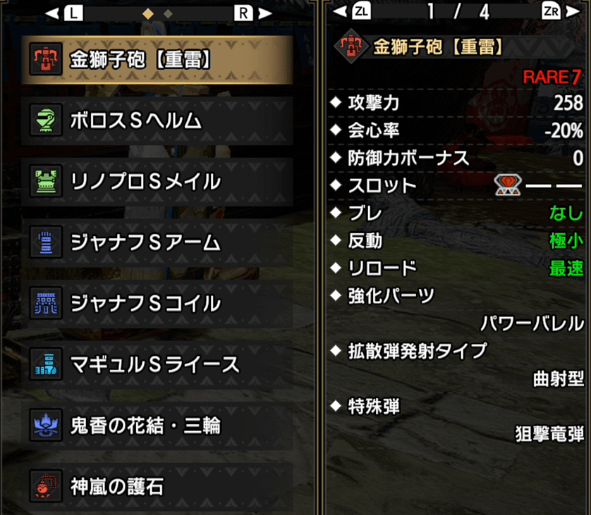The height and width of the screenshot is (515, 591).
Task: Click the green helm icon beside ボロスSヘルム
Action: point(46,120)
